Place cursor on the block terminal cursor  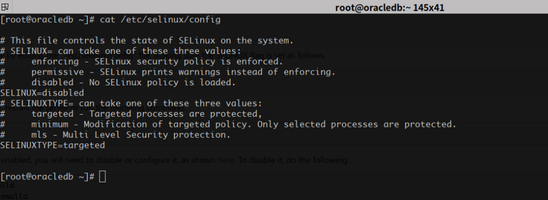(102, 177)
